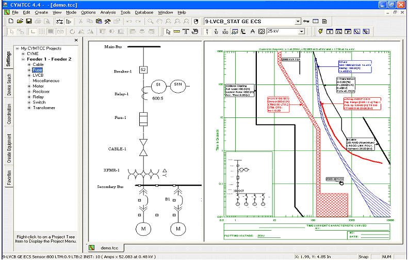409x260 pixels.
Task: Save the study with the floppy disk icon
Action: pos(29,21)
